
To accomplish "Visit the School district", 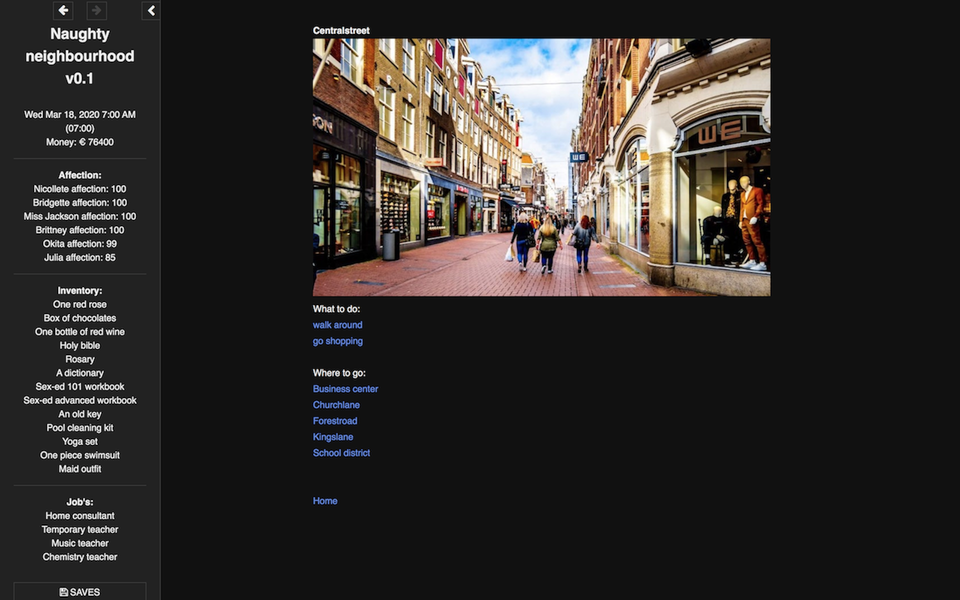I will tap(341, 453).
